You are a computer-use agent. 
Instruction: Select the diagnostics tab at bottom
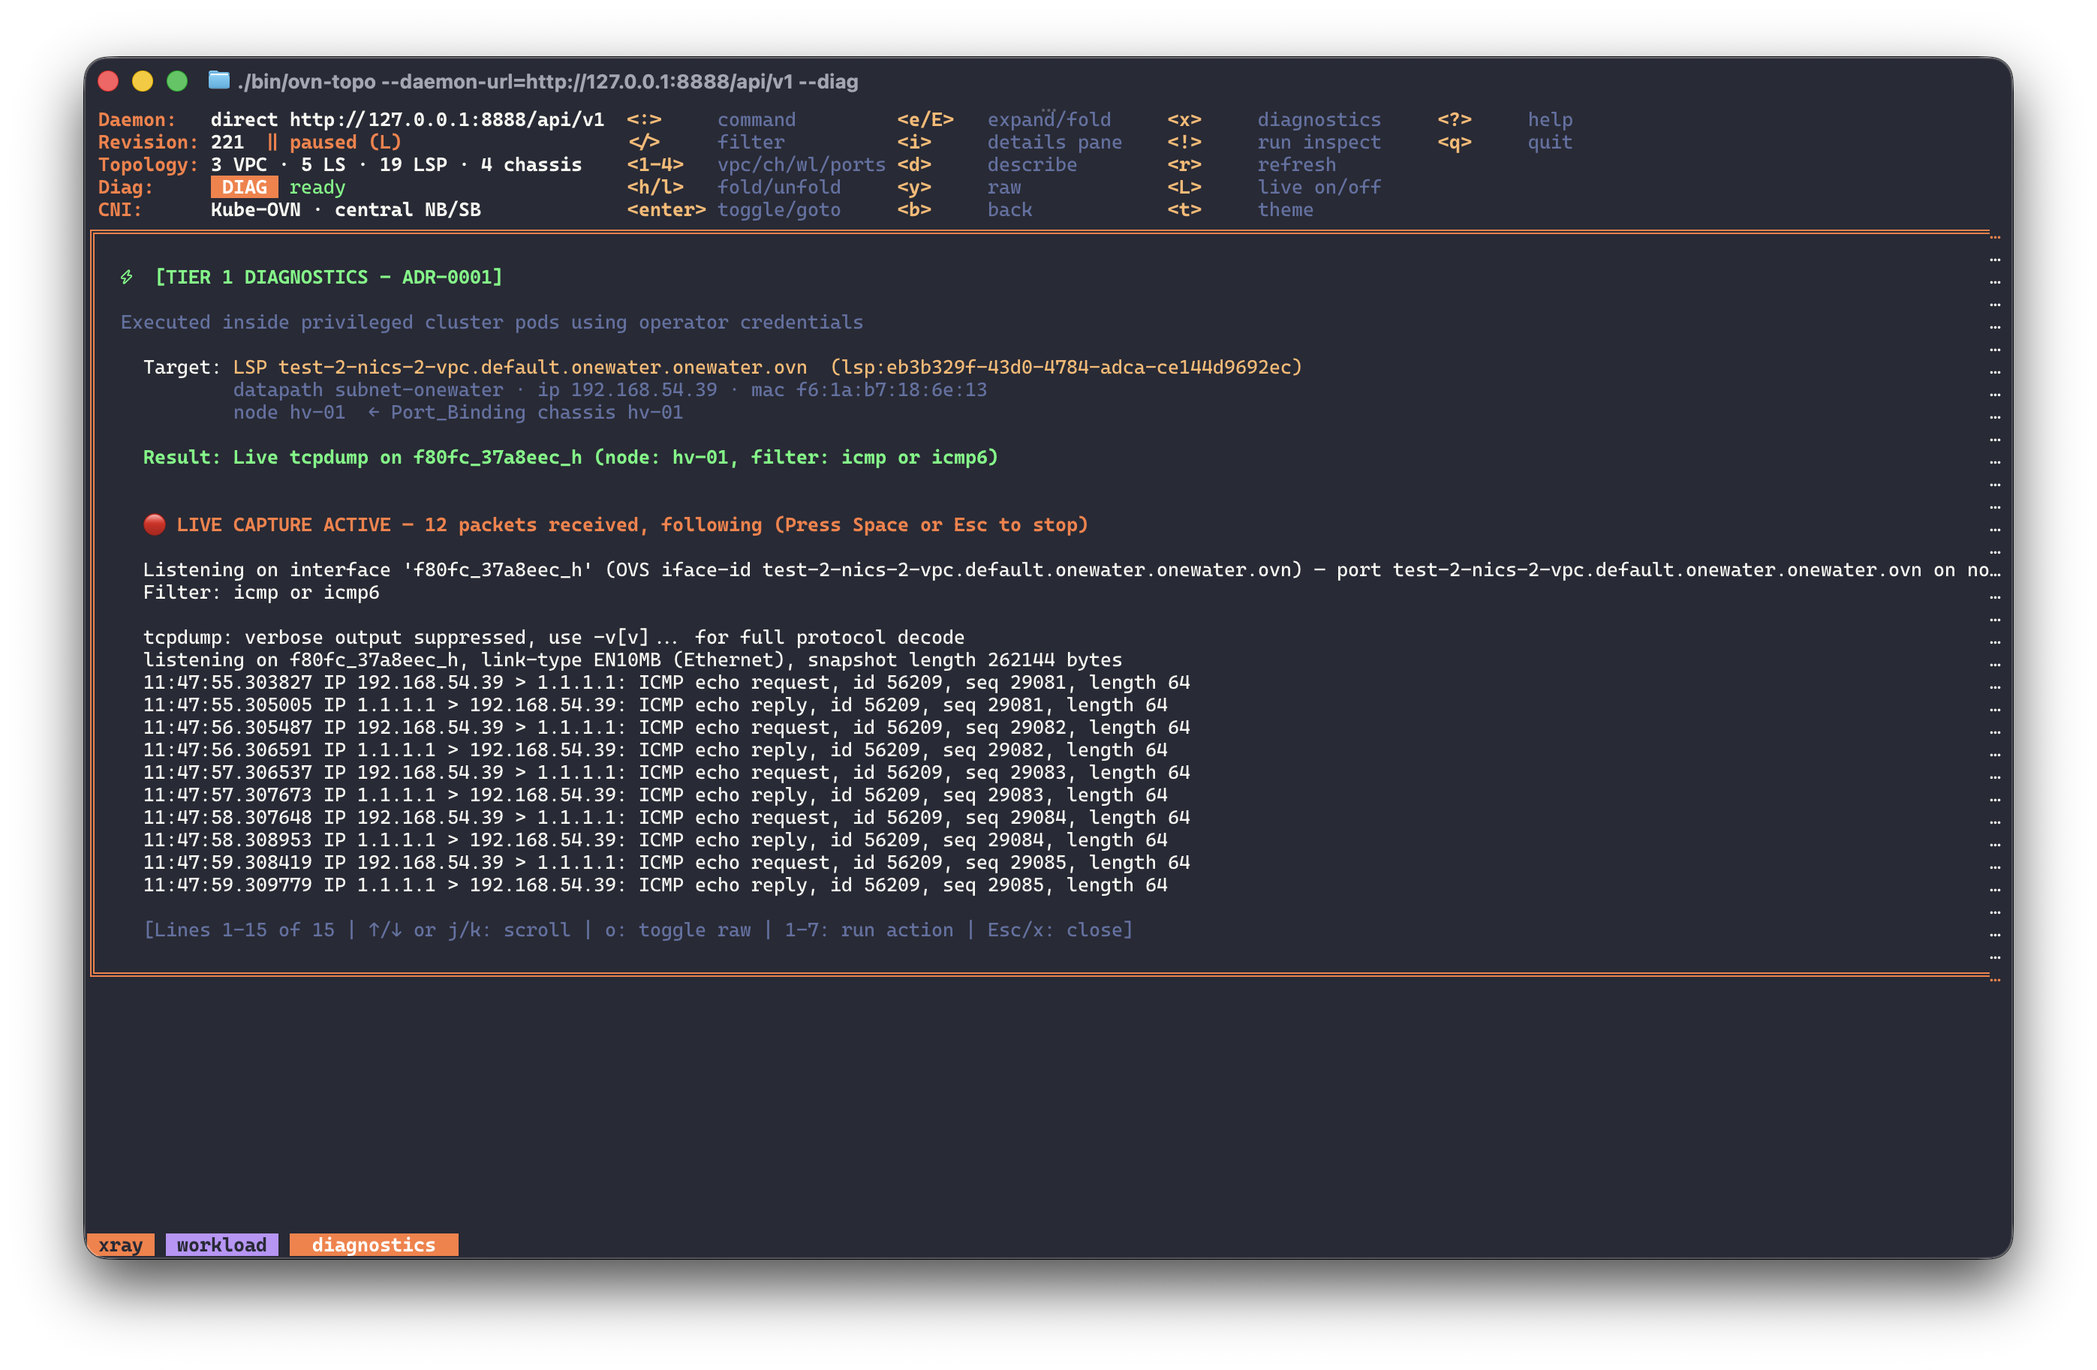tap(374, 1245)
